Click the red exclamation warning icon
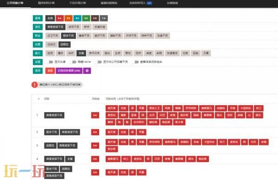278x180 pixels. (x=35, y=84)
